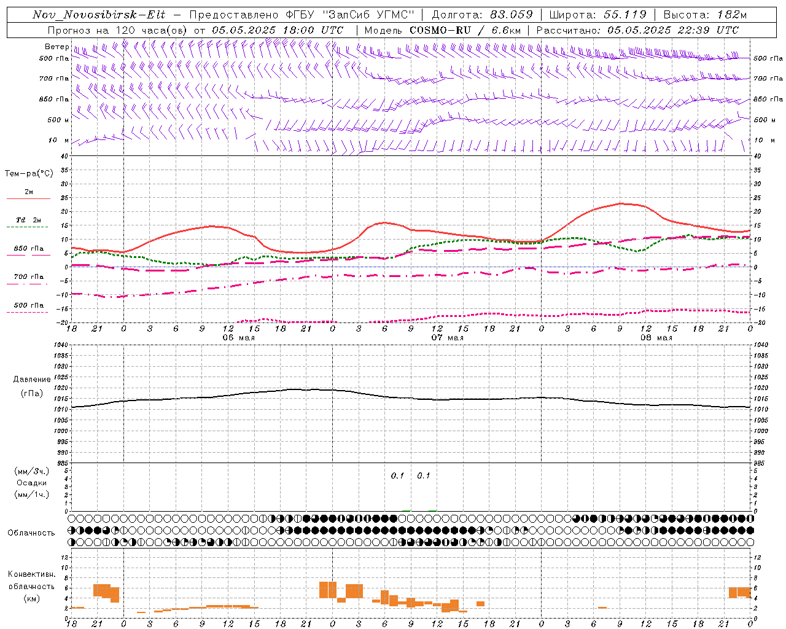The height and width of the screenshot is (629, 786).
Task: Click the (км) convective cloud unit label
Action: pyautogui.click(x=31, y=598)
